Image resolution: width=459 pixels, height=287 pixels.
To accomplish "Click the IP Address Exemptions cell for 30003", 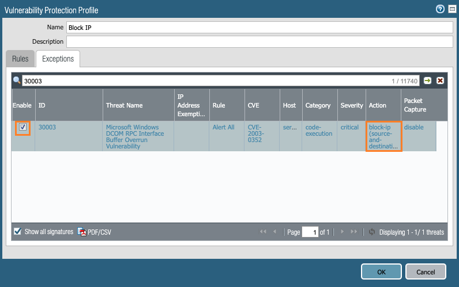I will (191, 136).
